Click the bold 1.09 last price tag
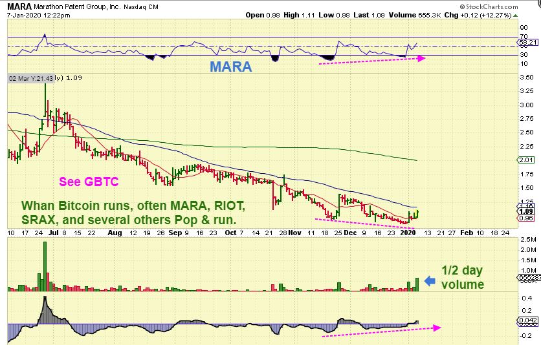The width and height of the screenshot is (541, 345). pos(526,211)
